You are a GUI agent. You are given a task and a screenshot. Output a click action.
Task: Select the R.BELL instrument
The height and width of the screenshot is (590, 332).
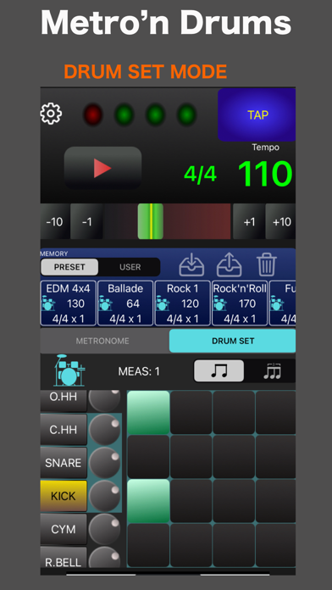point(64,558)
